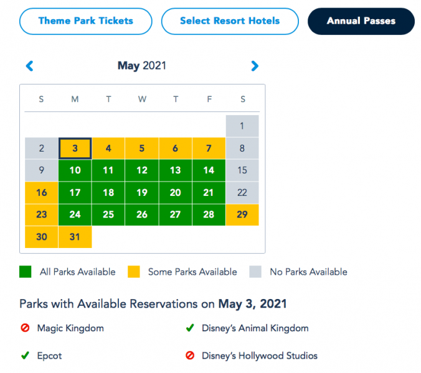The height and width of the screenshot is (373, 421).
Task: Choose May 19 on the calendar
Action: pos(142,193)
